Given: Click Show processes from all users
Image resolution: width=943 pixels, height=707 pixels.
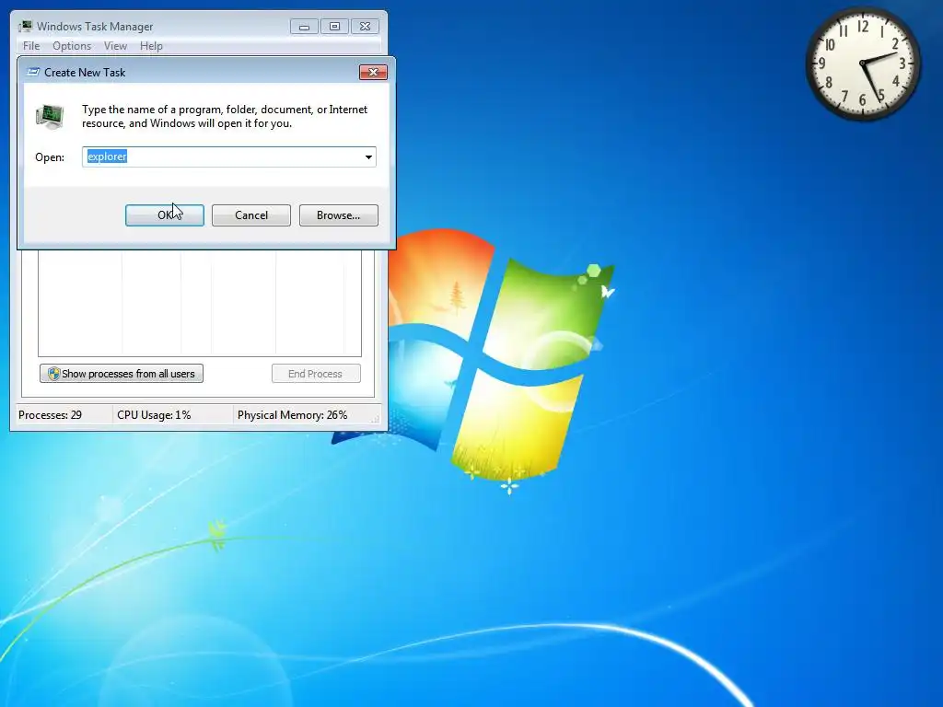Looking at the screenshot, I should tap(122, 374).
